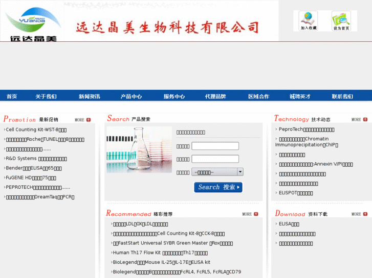Open ELISA download link

(289, 224)
